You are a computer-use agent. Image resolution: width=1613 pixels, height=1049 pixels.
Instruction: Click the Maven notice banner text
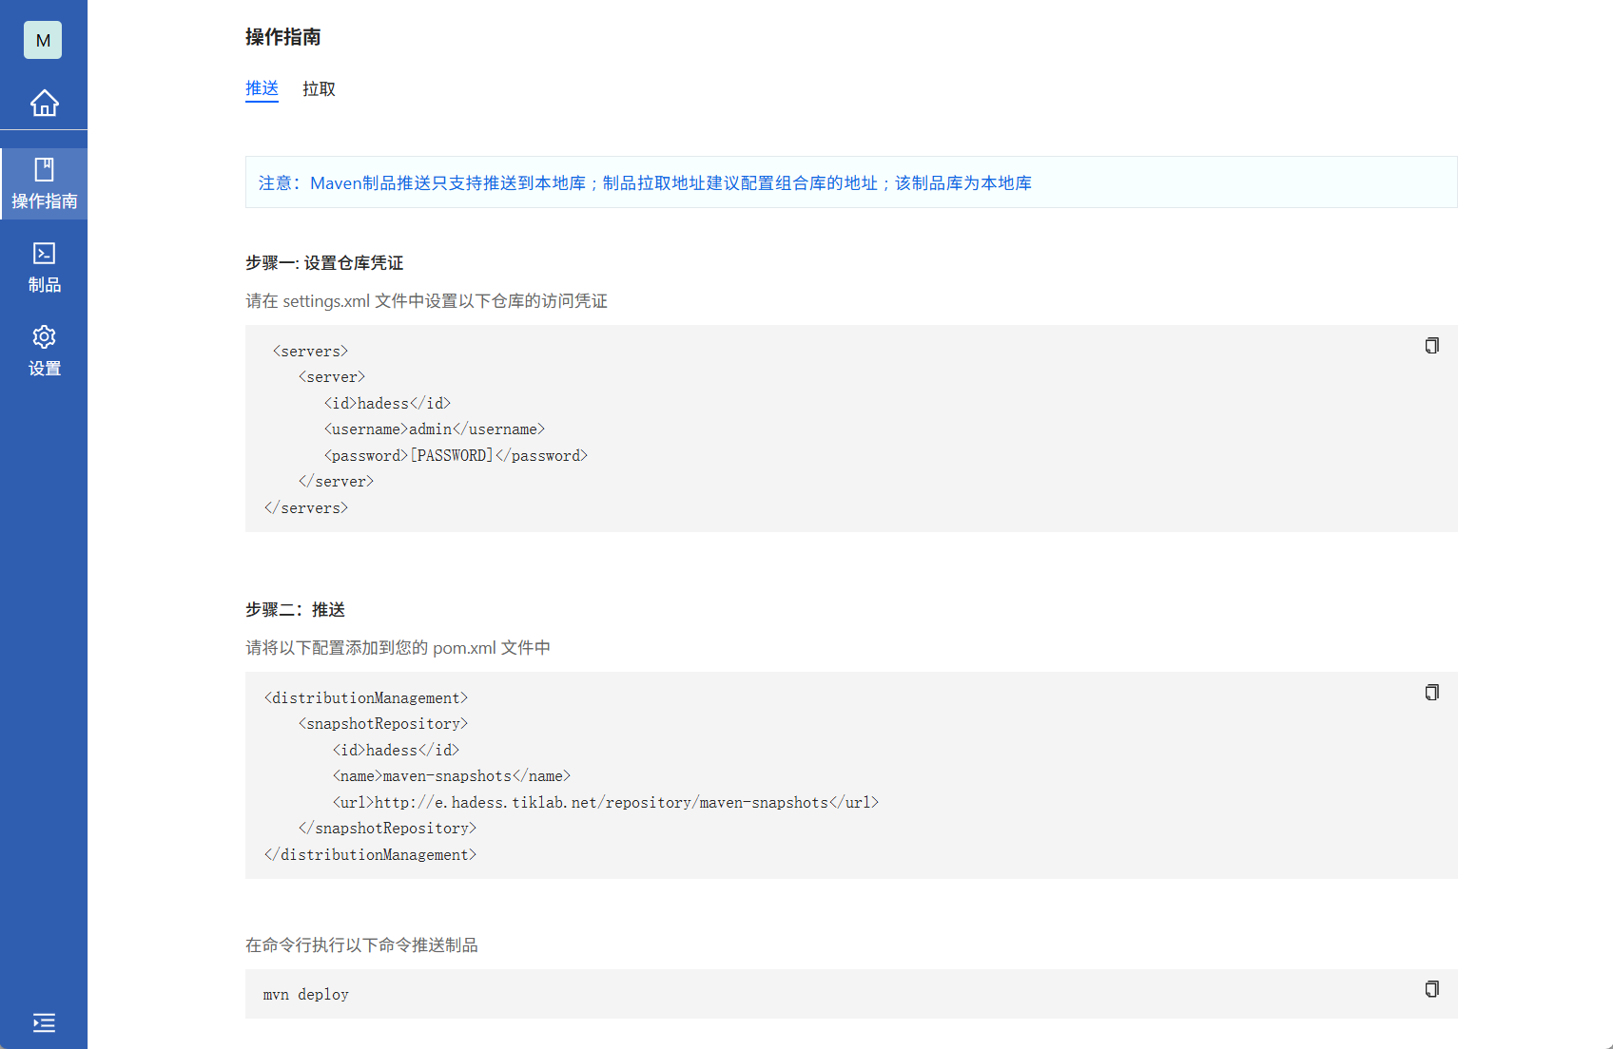[x=645, y=182]
